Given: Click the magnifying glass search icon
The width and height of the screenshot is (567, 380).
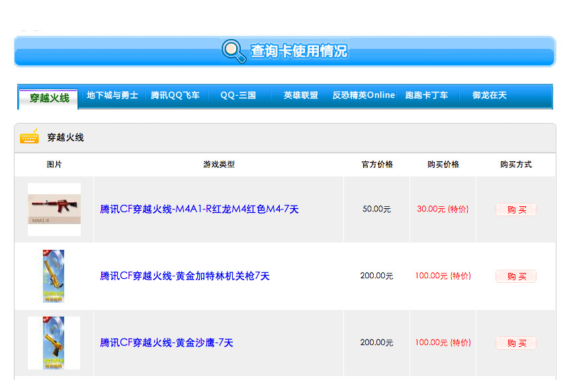Looking at the screenshot, I should (234, 51).
